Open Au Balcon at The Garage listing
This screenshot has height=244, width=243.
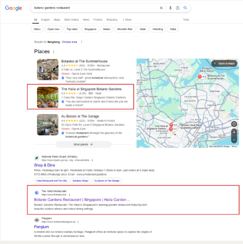80,116
